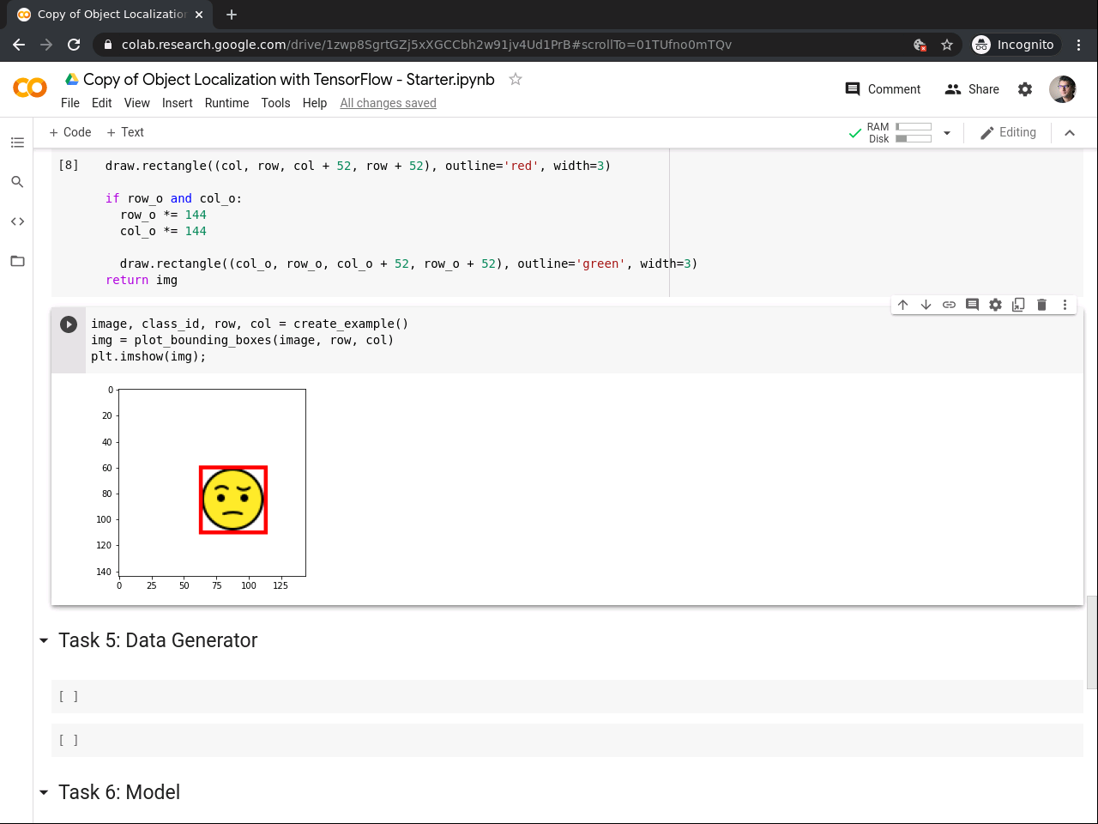
Task: Open the Files sidebar panel
Action: [x=17, y=261]
